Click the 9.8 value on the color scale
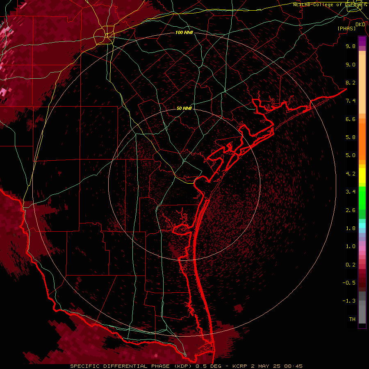The height and width of the screenshot is (369, 369). coord(351,46)
